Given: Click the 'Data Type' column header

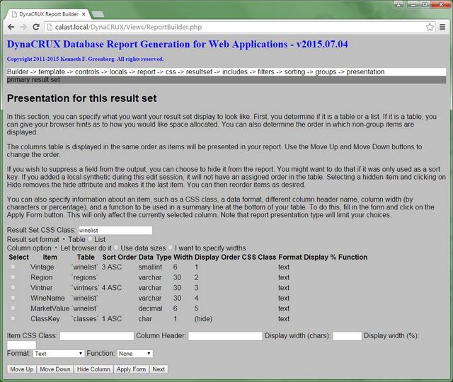Looking at the screenshot, I should click(155, 257).
